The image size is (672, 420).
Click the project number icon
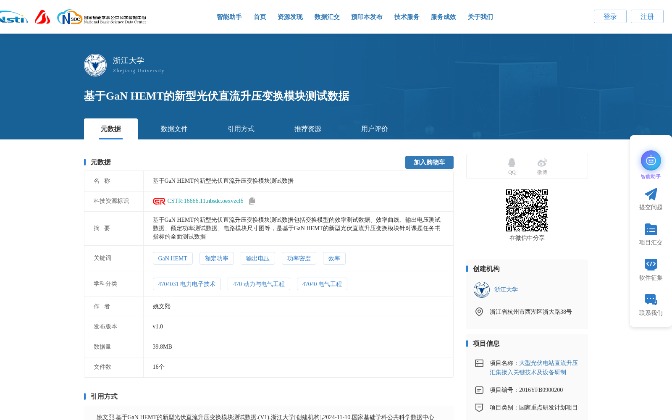[479, 390]
